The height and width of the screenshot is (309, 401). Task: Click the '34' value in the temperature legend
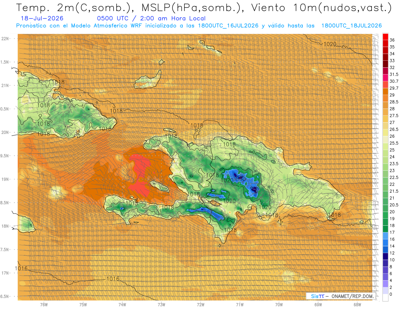[x=392, y=54]
